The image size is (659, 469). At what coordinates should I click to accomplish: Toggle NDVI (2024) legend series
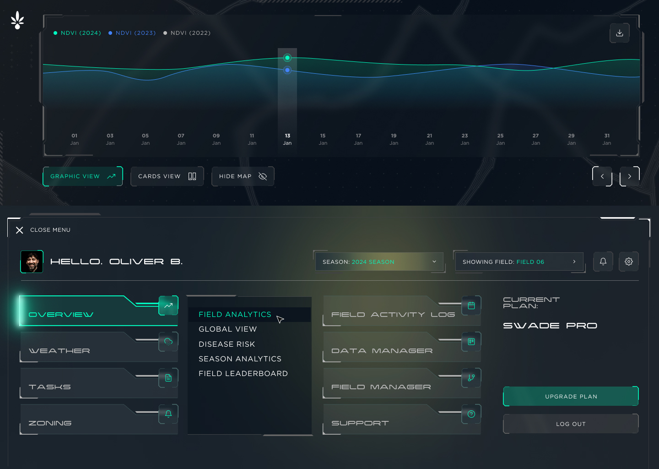(x=77, y=33)
